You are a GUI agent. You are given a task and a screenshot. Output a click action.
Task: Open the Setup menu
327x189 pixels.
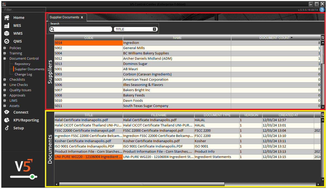[x=19, y=128]
